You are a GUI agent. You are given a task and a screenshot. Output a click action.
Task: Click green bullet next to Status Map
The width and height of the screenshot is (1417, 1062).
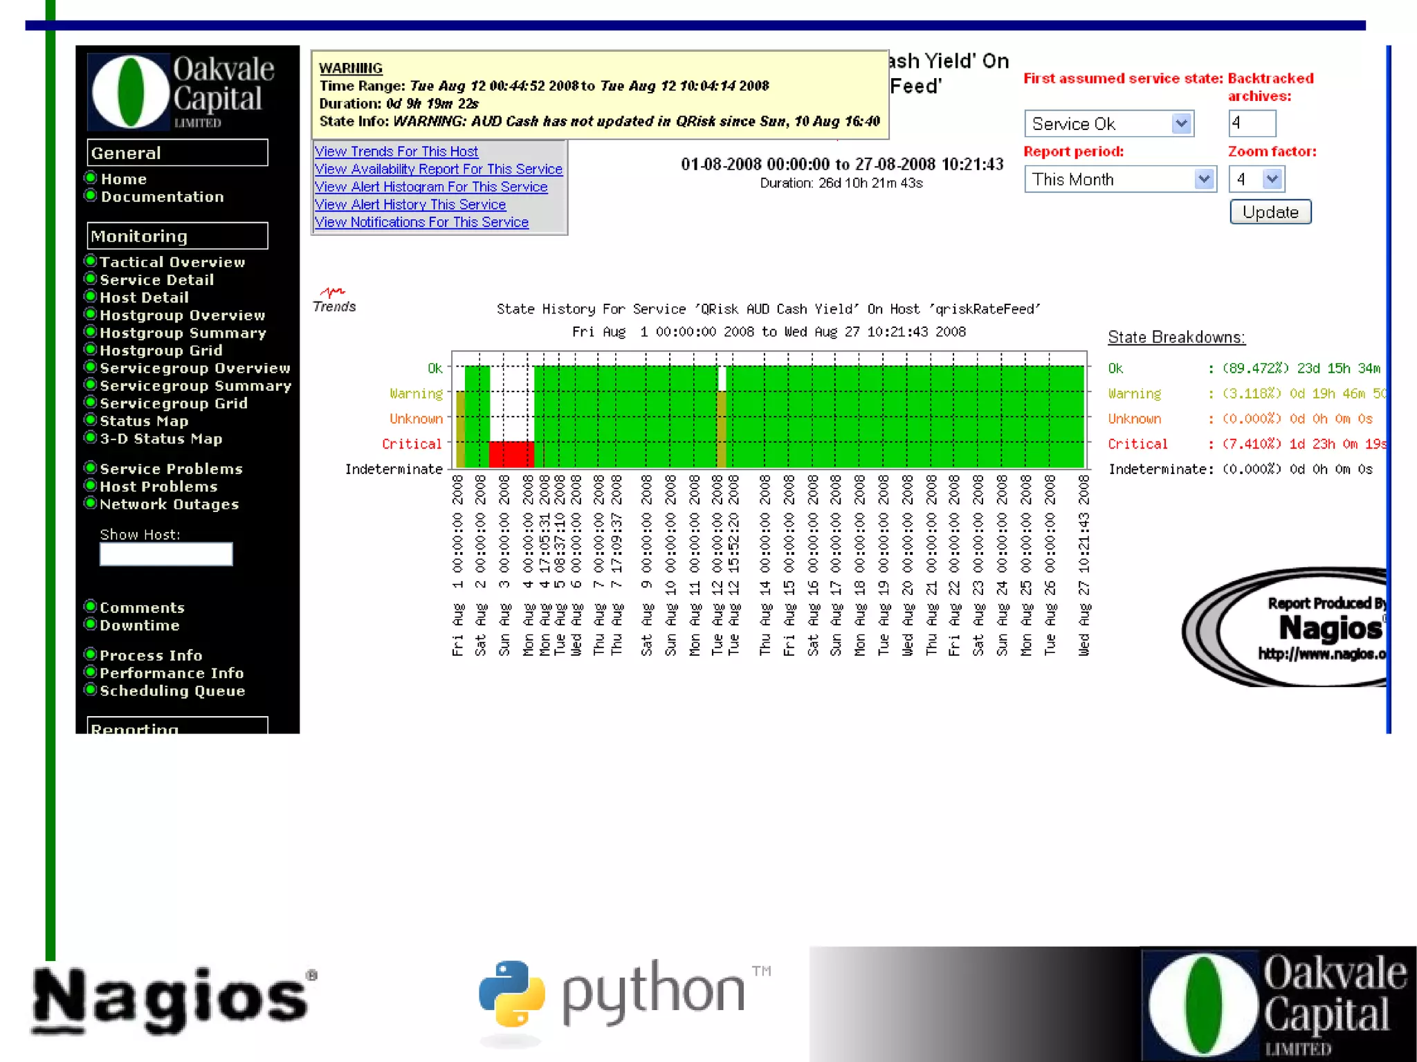click(90, 420)
